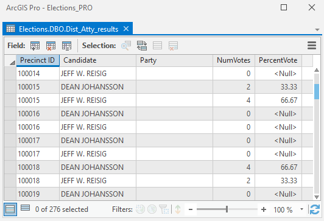Click the Calculate Field icon
Screen dimensions: 324x221
[x=66, y=46]
